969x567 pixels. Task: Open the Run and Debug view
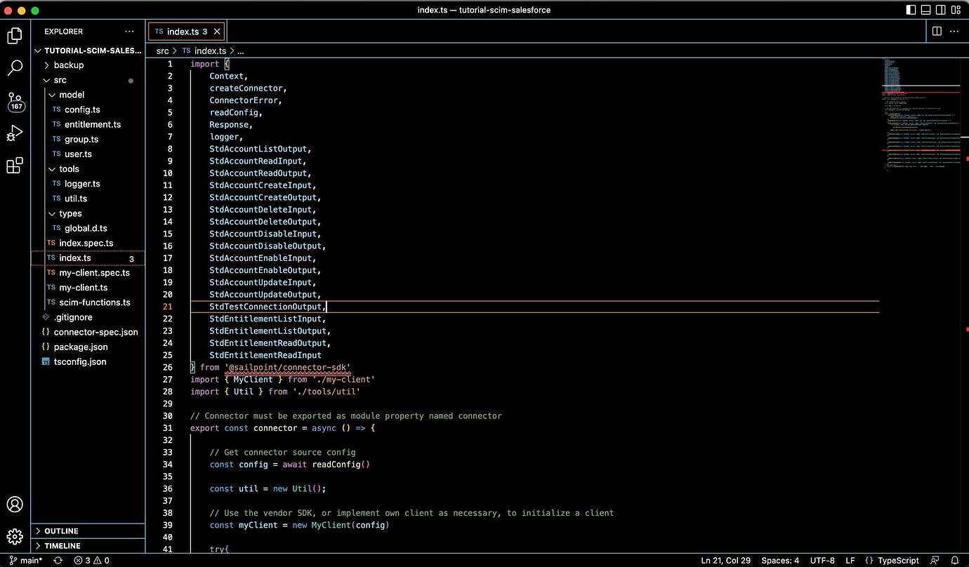click(15, 133)
